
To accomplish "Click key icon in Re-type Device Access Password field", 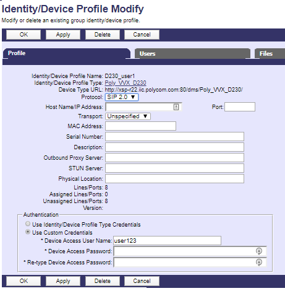I will [259, 263].
